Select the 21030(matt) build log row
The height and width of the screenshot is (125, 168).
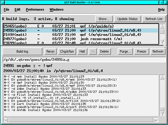[81, 35]
